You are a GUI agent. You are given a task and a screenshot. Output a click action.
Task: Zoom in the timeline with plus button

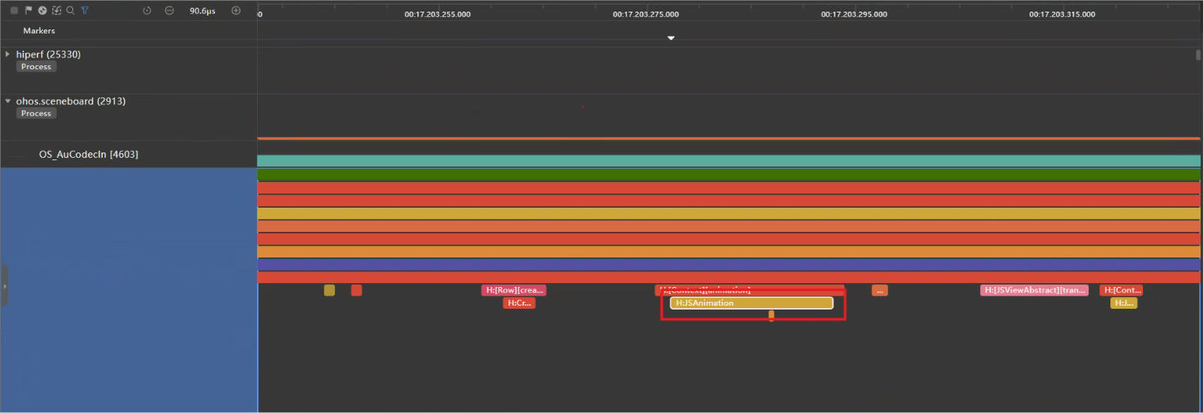click(236, 11)
